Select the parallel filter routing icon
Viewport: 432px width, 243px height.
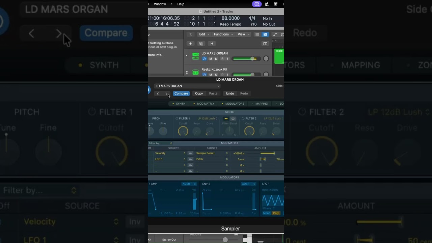click(233, 118)
